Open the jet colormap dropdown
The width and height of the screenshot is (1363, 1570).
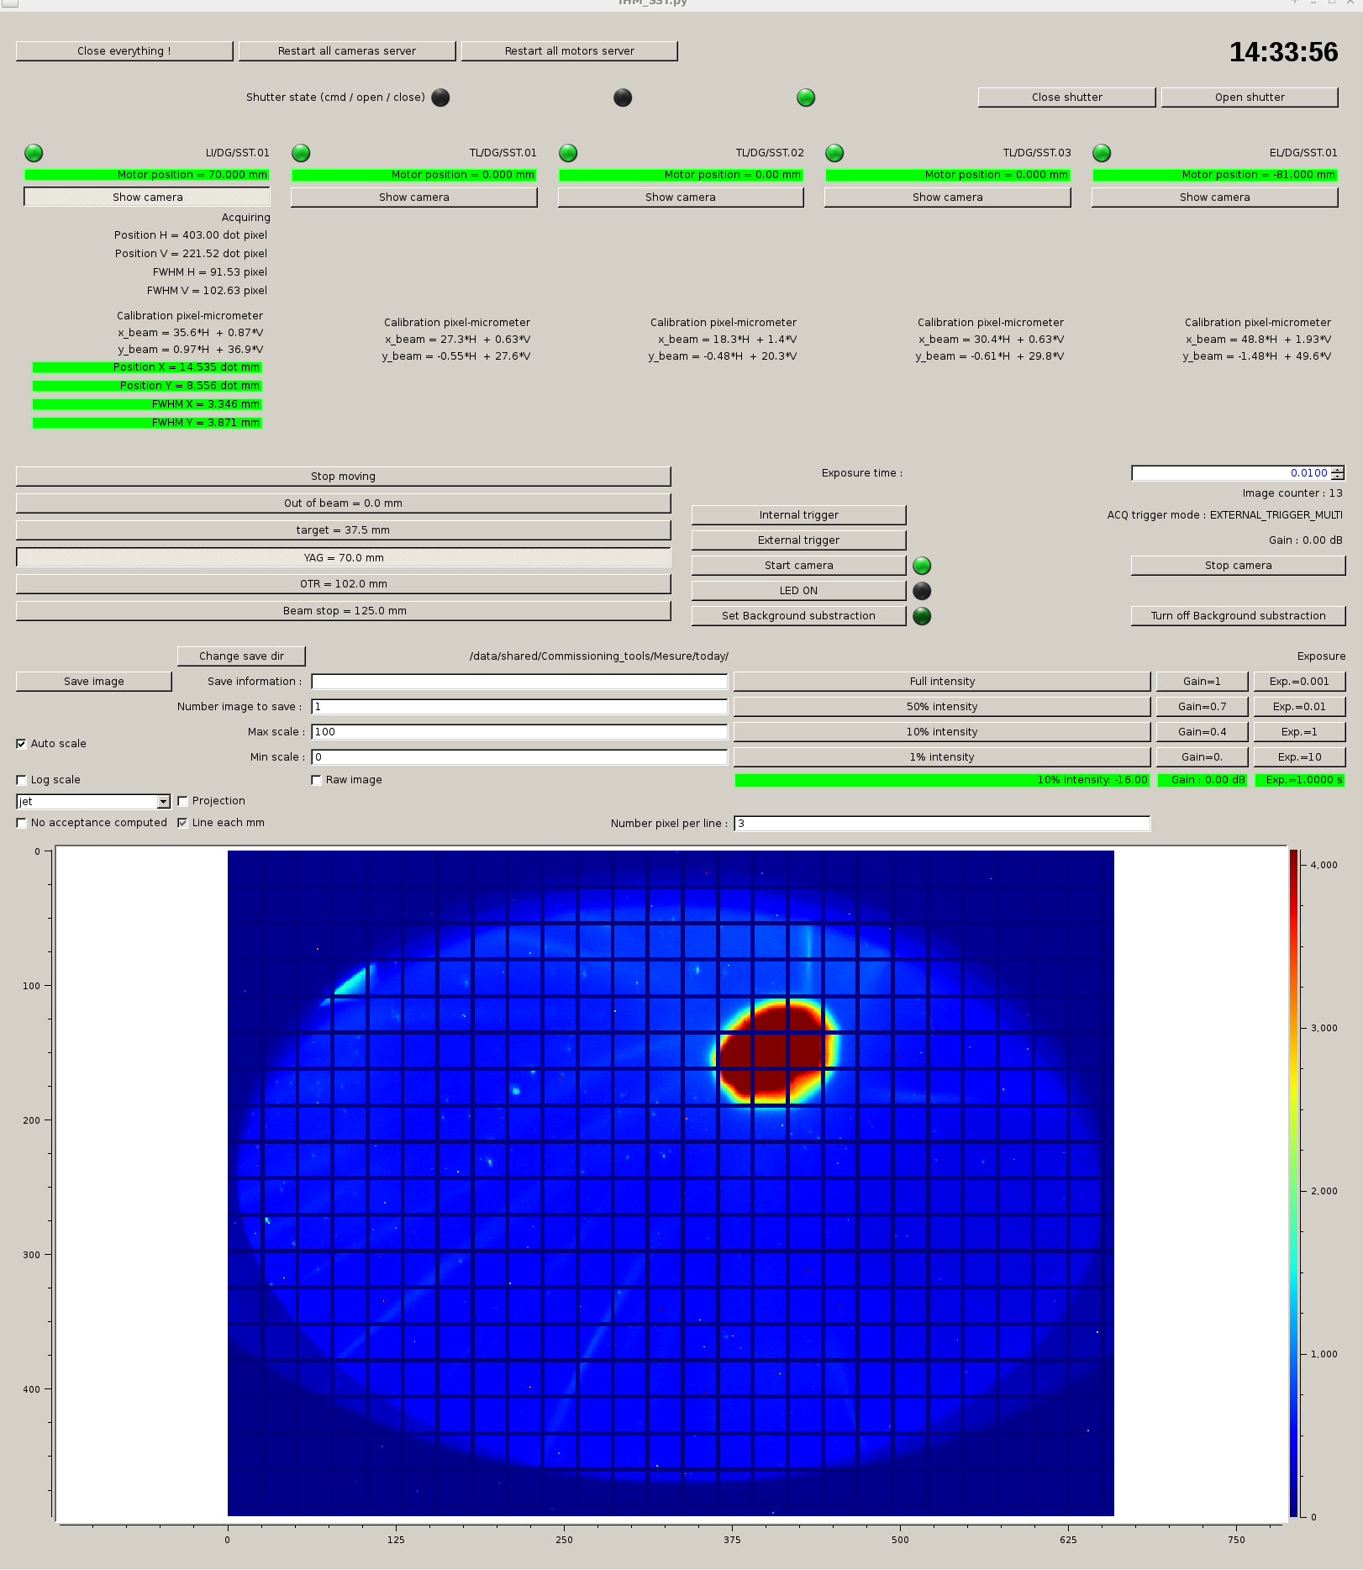[163, 802]
